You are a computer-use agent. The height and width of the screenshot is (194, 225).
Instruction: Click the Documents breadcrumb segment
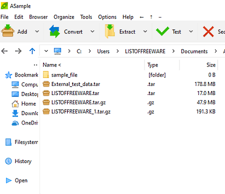click(x=194, y=51)
